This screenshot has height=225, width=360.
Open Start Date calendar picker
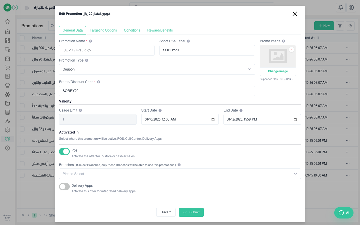click(x=213, y=119)
